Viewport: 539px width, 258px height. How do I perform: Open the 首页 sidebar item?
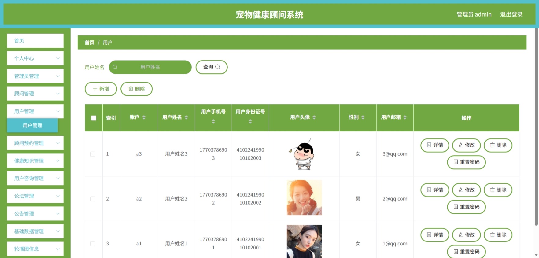pyautogui.click(x=35, y=41)
